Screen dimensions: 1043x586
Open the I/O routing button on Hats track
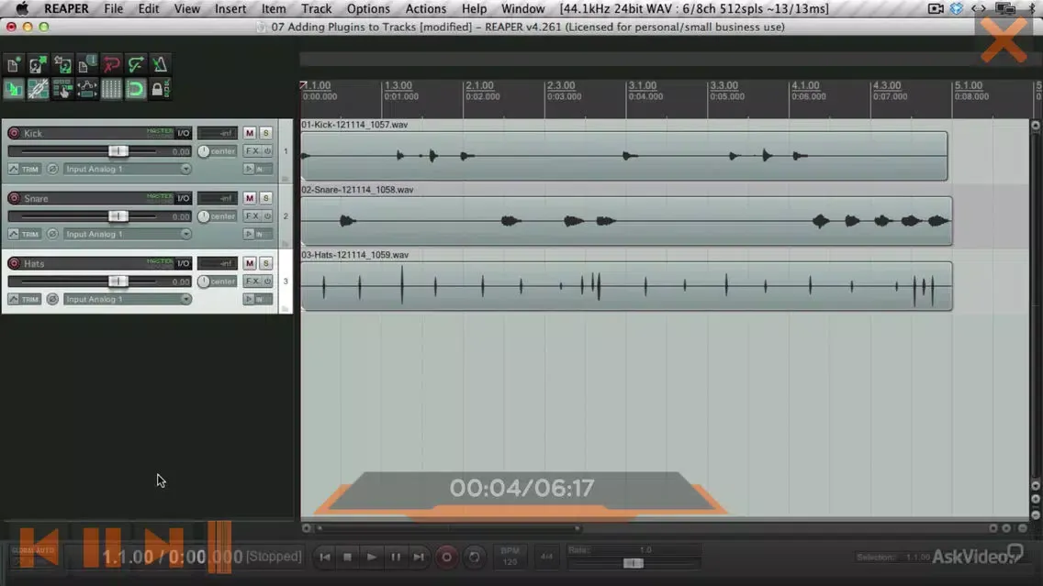pyautogui.click(x=183, y=263)
